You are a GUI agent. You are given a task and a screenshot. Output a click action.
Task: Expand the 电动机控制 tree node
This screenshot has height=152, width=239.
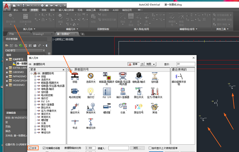click(35, 95)
